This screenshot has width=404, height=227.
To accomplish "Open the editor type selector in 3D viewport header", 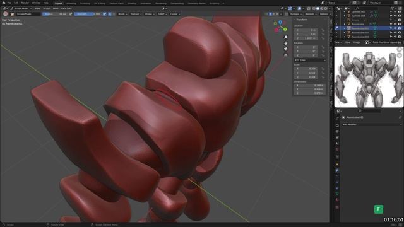I will (4, 8).
